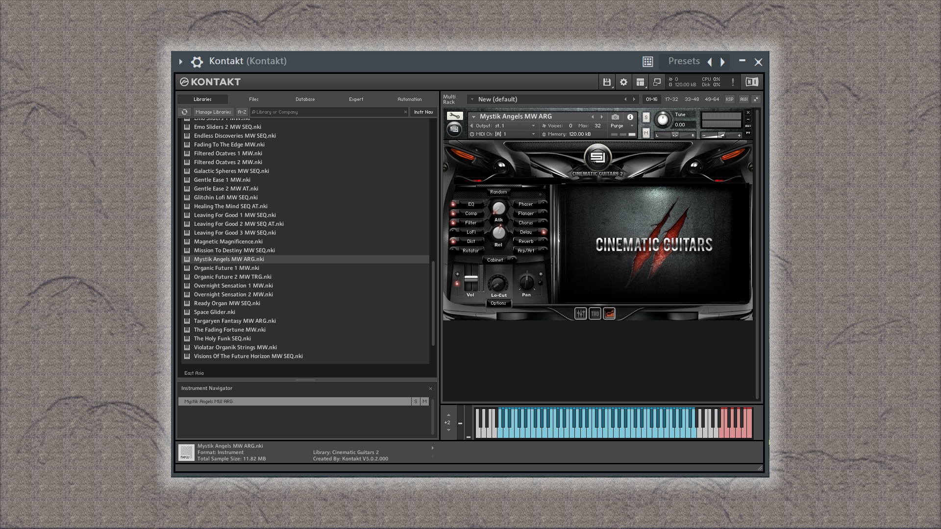Solo the instrument with the S button

(646, 118)
